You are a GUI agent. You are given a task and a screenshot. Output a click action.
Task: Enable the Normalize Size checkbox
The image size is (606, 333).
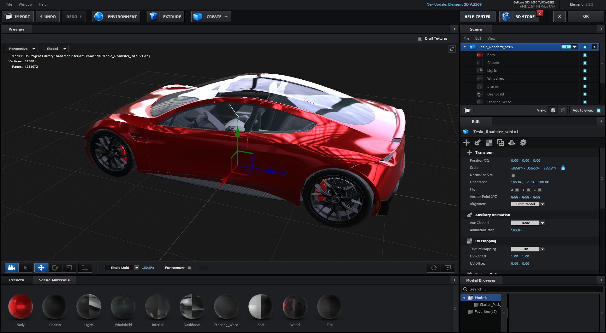tap(513, 175)
